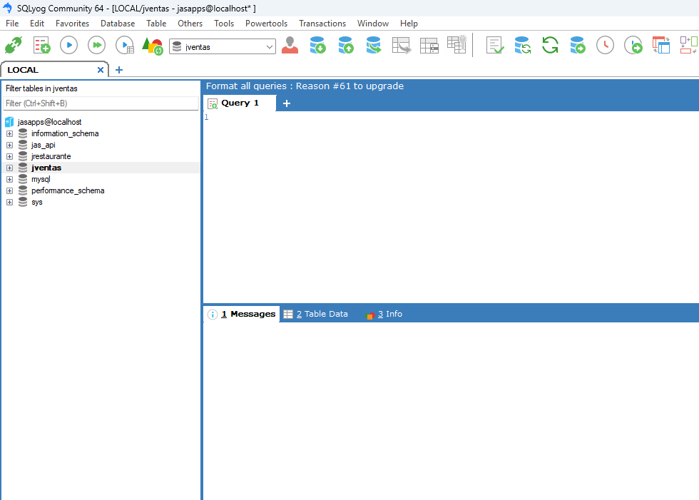Click the document checkmark icon
The width and height of the screenshot is (699, 500).
coord(495,45)
